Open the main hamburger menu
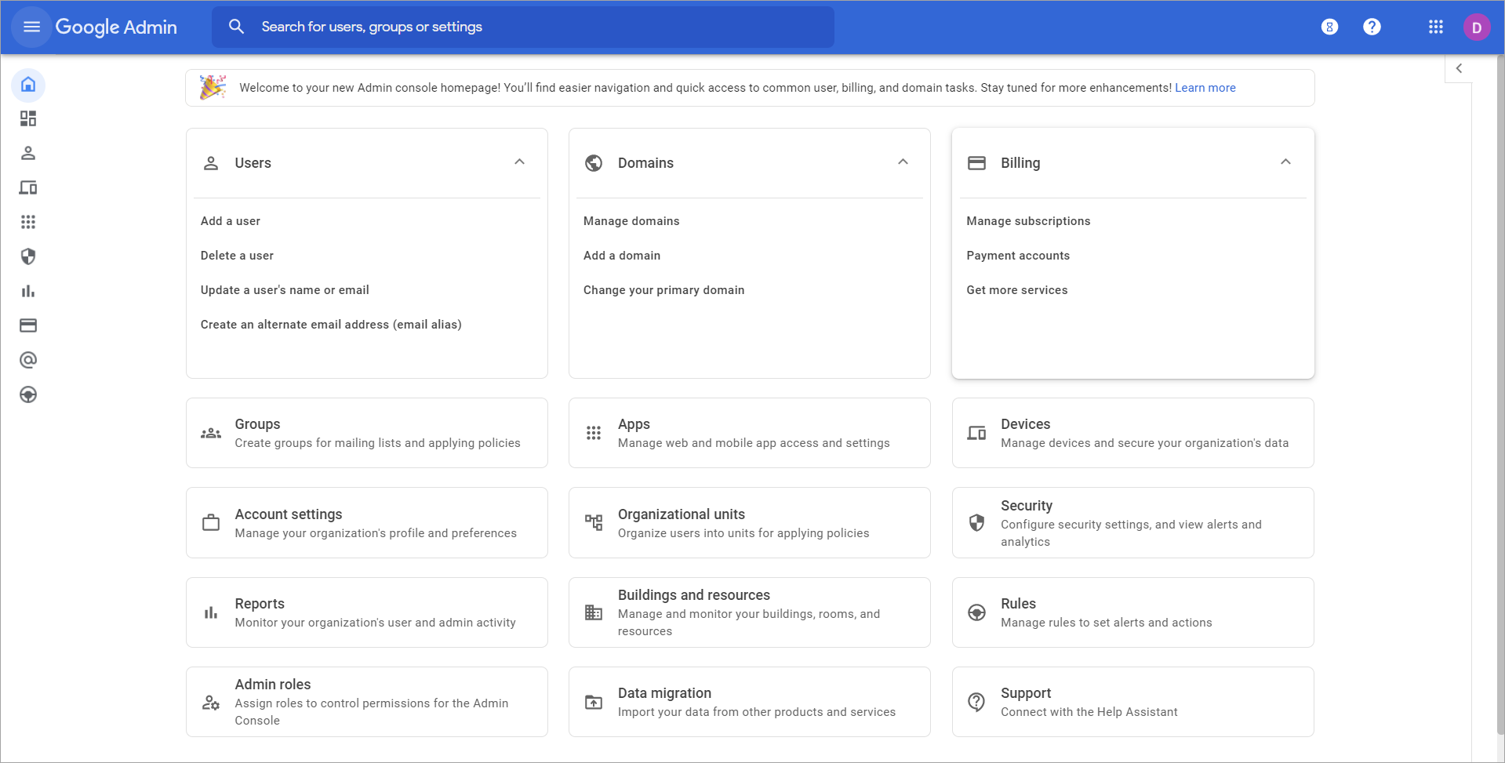 coord(31,27)
